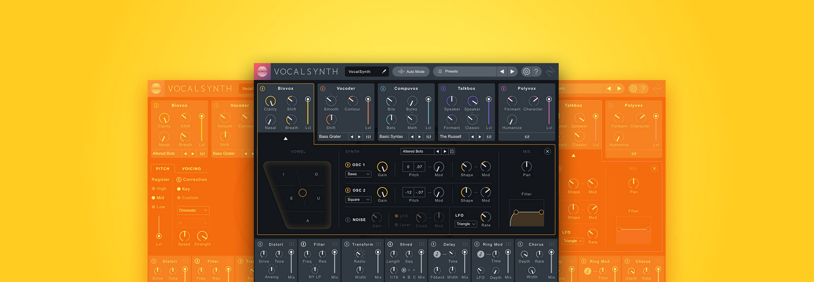Toggle Biovox module power button
The image size is (814, 282).
pyautogui.click(x=263, y=88)
